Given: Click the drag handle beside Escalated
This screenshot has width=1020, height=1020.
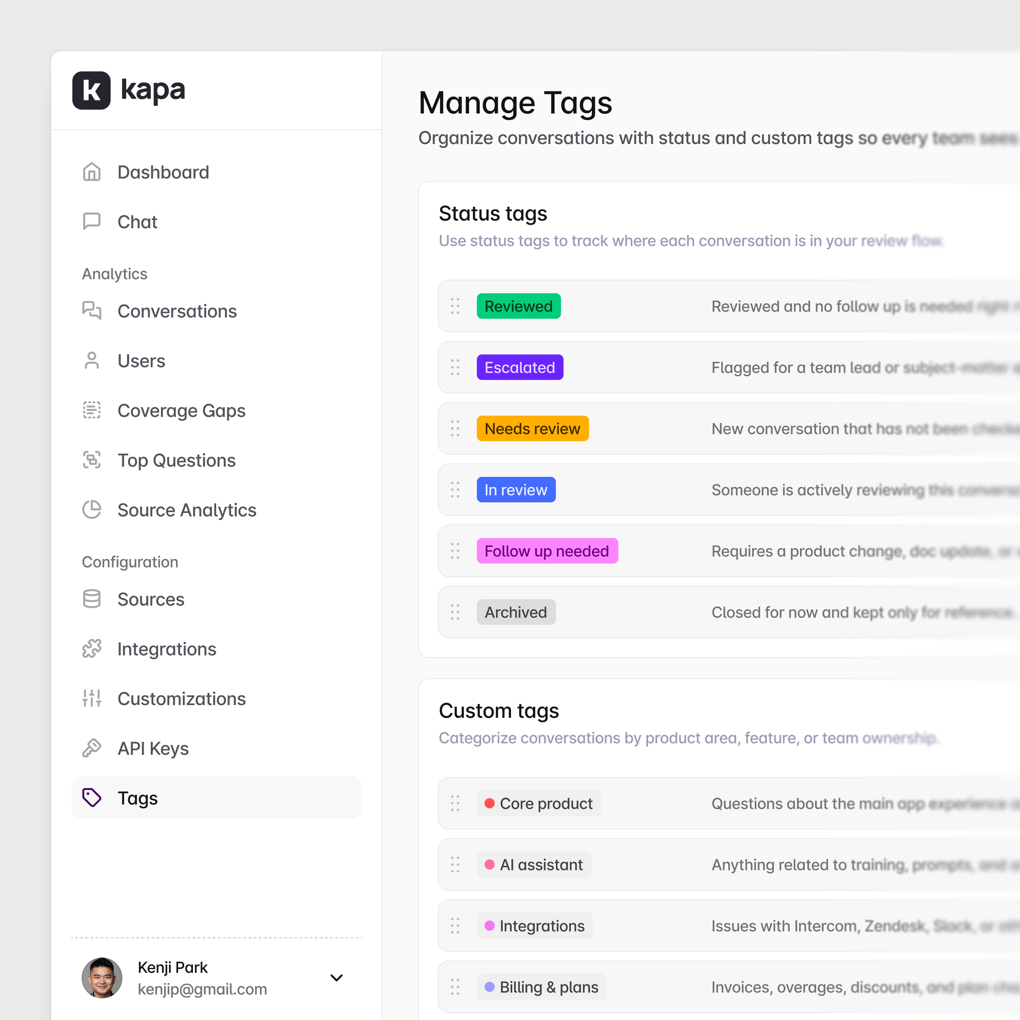Looking at the screenshot, I should tap(455, 368).
